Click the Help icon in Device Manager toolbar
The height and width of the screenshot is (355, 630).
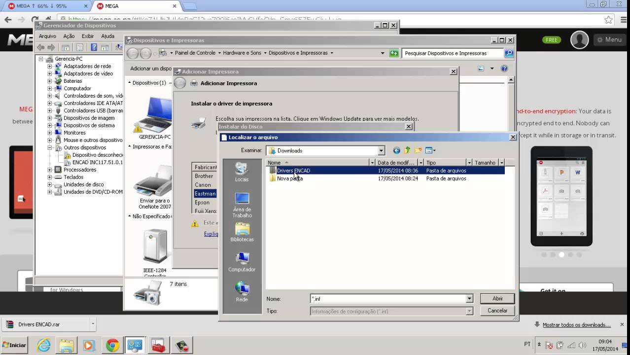pos(94,47)
